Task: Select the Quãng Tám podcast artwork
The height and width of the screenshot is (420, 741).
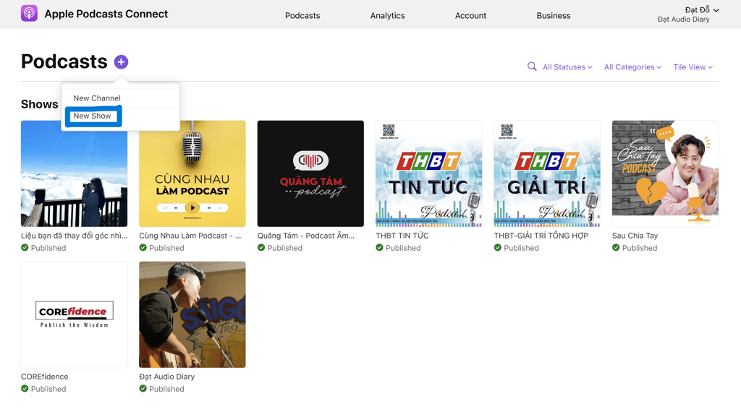Action: [310, 173]
